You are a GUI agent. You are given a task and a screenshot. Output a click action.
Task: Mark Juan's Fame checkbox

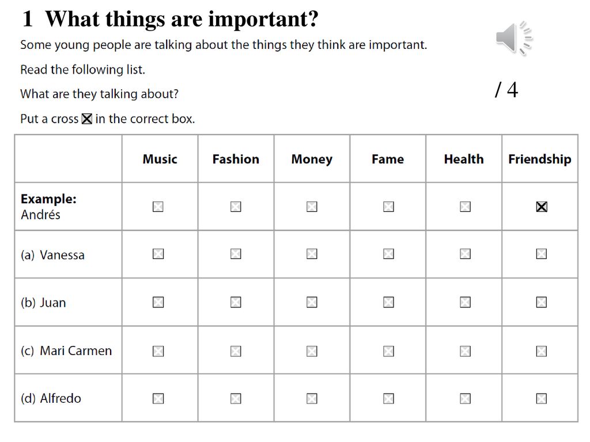point(388,302)
